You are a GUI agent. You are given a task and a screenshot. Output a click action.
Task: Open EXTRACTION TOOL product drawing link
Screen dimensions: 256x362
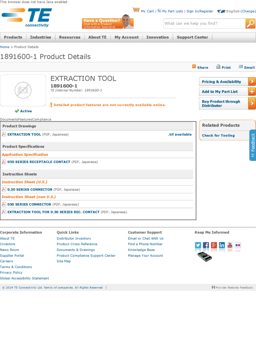tap(24, 134)
